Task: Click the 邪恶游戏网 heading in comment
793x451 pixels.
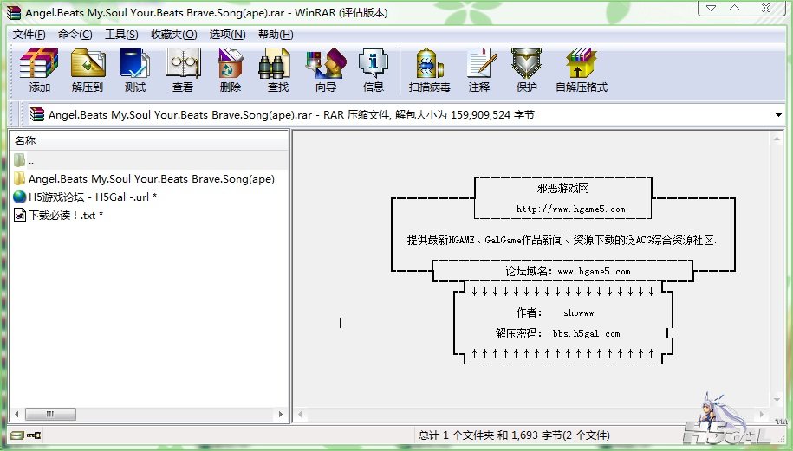Action: click(562, 189)
